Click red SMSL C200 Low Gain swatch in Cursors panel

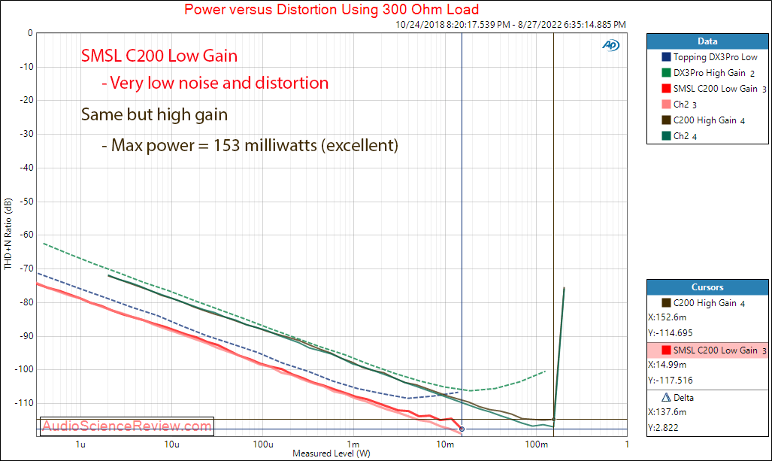[666, 350]
